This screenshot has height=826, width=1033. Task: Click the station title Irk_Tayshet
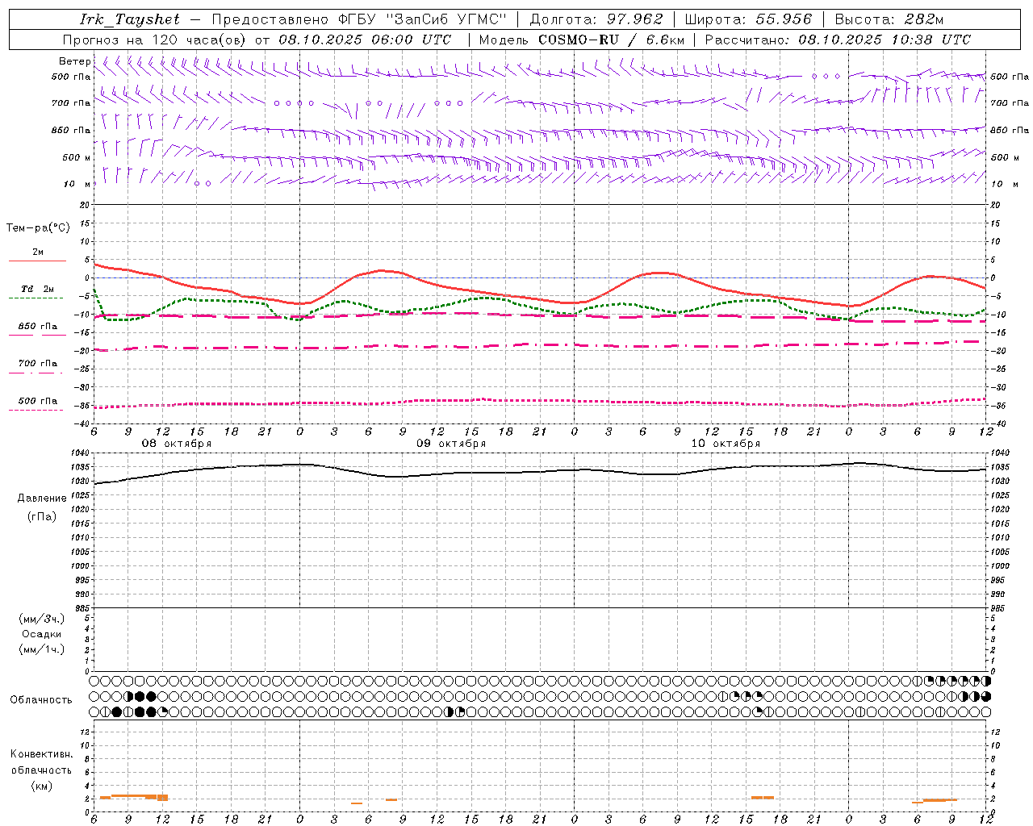point(129,19)
